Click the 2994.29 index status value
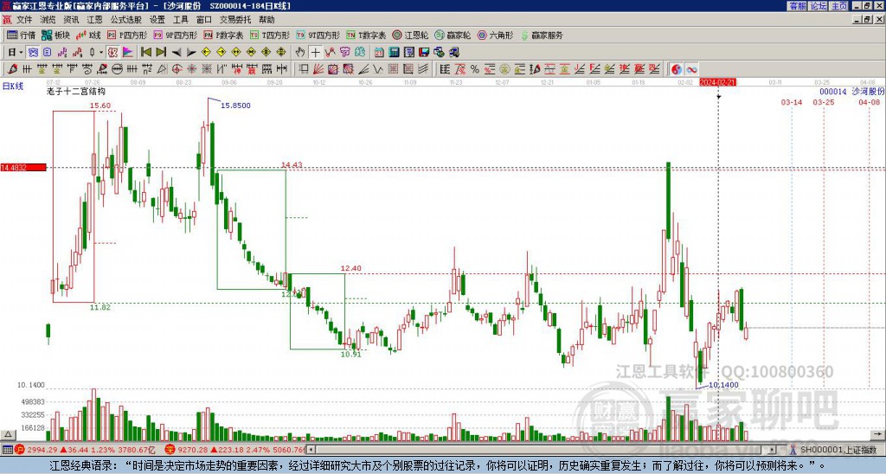Viewport: 886px width, 474px height. [x=42, y=450]
